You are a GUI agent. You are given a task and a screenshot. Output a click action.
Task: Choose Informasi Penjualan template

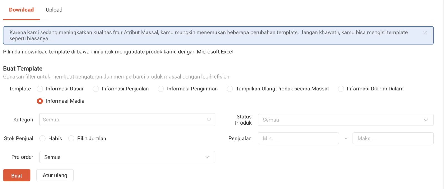[x=96, y=89]
